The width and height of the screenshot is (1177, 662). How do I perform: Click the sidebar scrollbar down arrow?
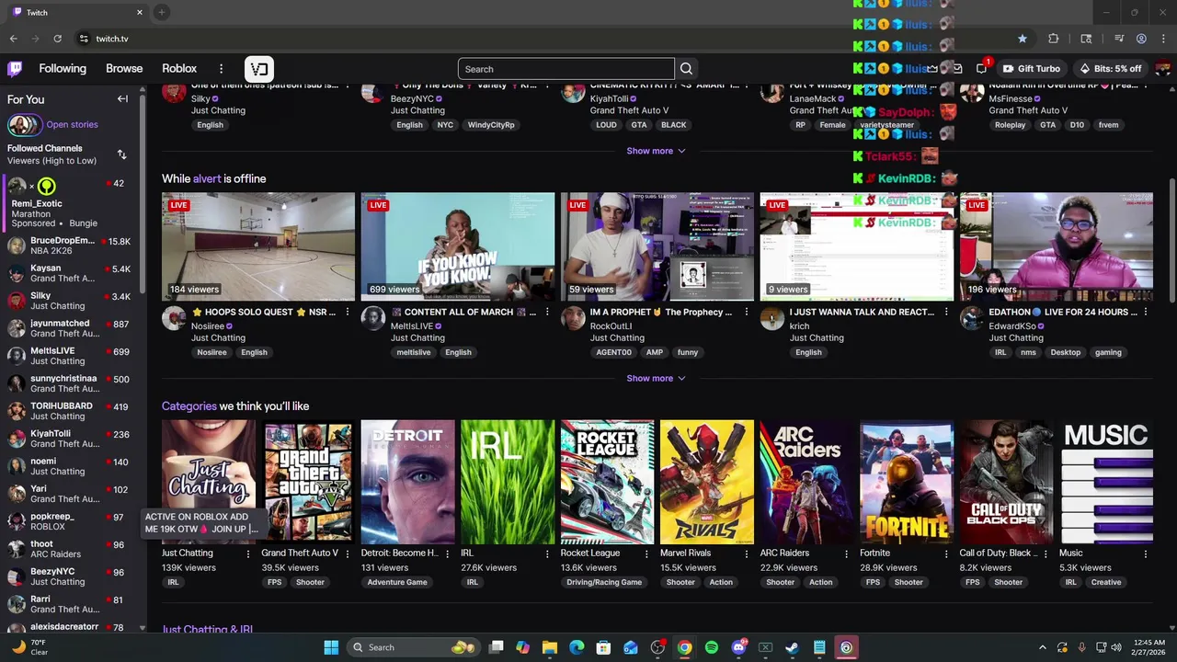coord(143,628)
